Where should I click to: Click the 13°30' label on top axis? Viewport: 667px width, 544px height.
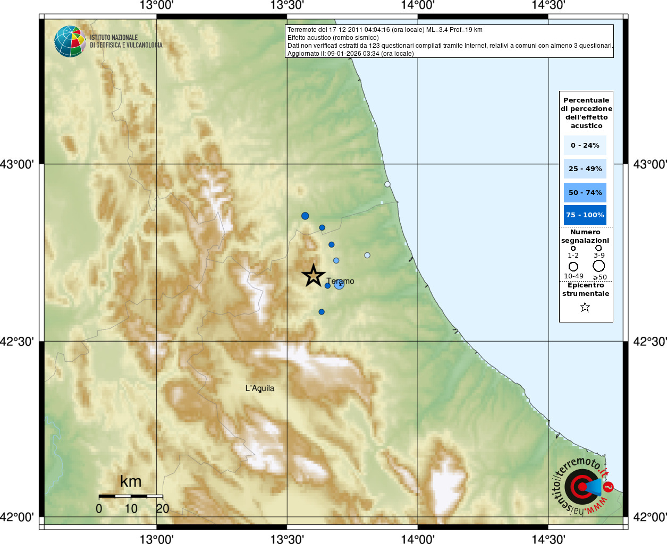(287, 5)
